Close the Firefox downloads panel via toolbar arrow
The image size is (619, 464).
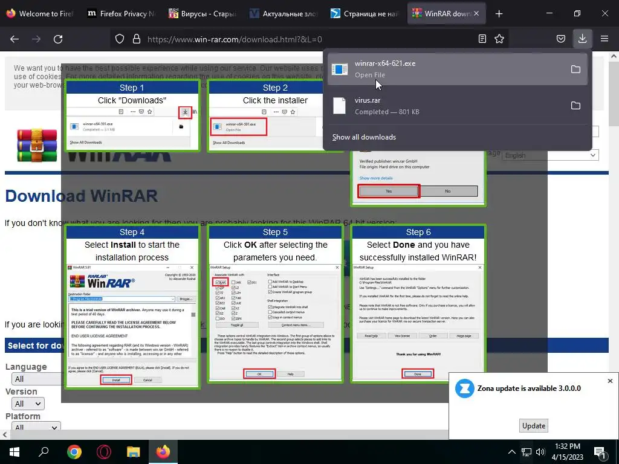pos(582,39)
